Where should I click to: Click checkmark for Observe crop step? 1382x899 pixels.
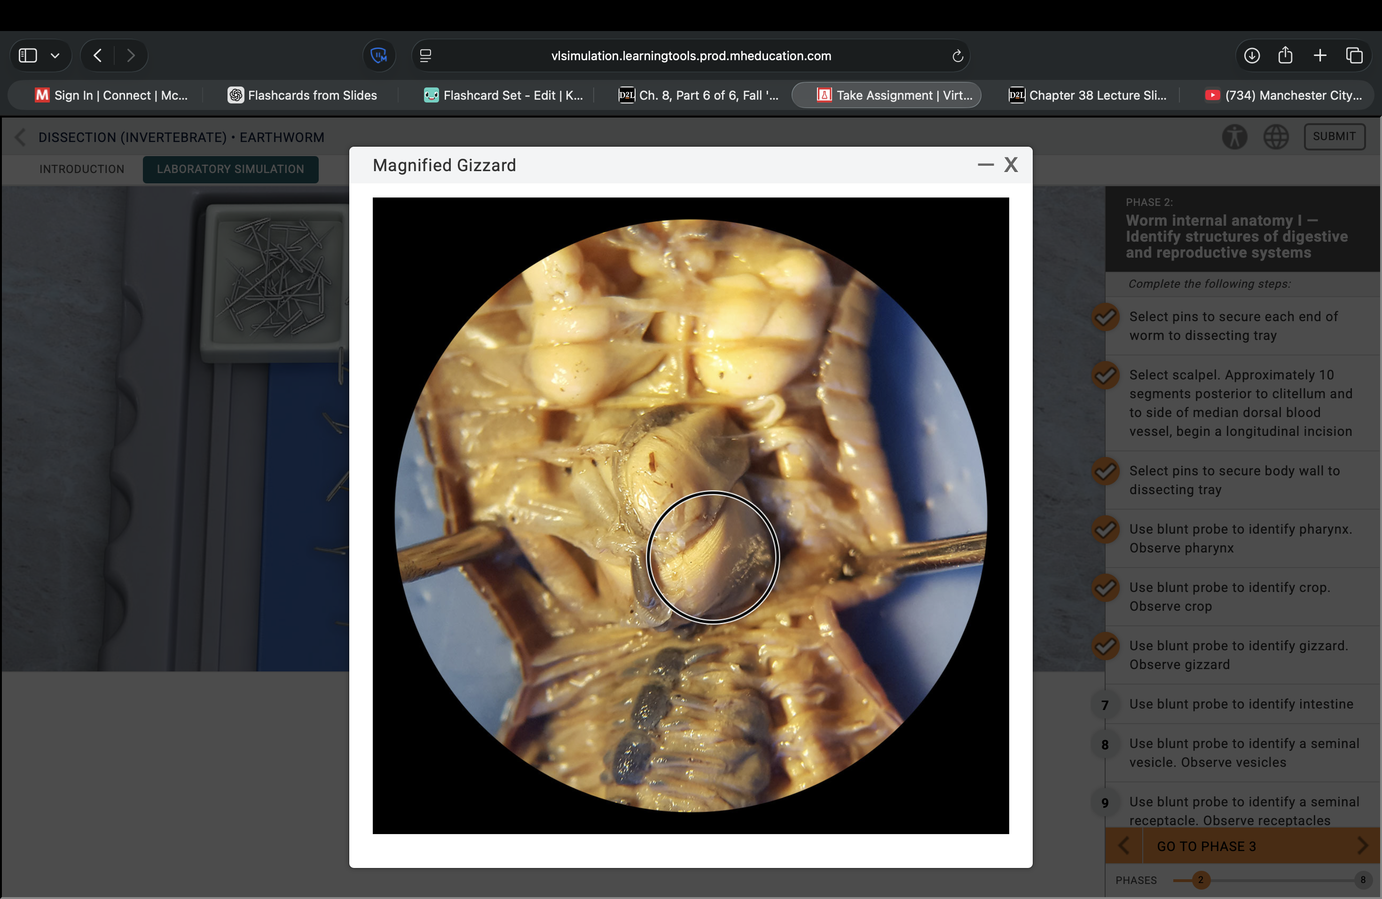tap(1105, 588)
